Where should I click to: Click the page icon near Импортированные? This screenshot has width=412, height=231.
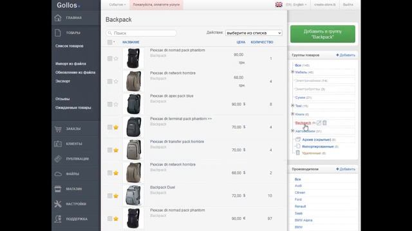point(298,146)
